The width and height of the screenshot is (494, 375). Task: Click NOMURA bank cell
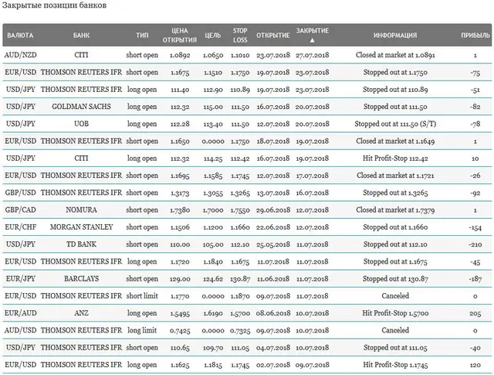pyautogui.click(x=81, y=210)
